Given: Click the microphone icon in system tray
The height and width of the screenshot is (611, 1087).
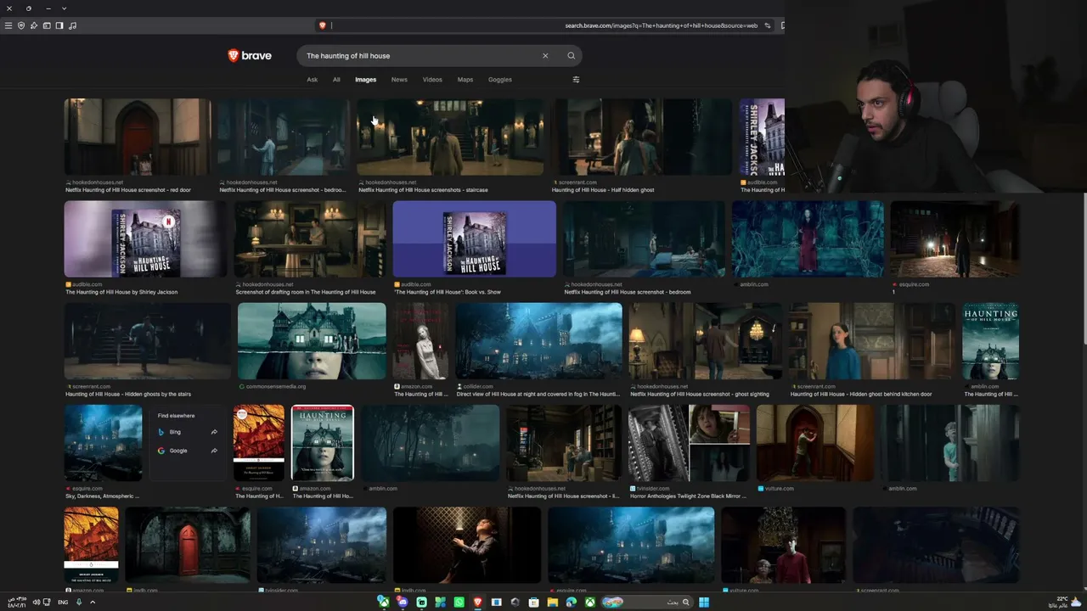Looking at the screenshot, I should 79,603.
